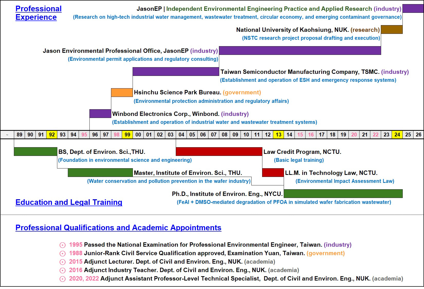The image size is (424, 289).
Task: Click 'industrial water and wastewater treatment systems' description
Action: [215, 122]
